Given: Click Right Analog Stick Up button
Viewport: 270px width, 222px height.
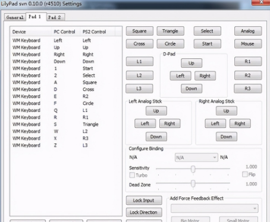Looking at the screenshot, I should click(x=227, y=111).
